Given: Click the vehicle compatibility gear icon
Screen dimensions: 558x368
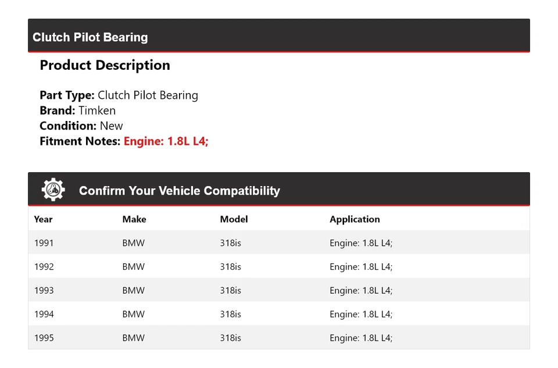Looking at the screenshot, I should (x=53, y=188).
